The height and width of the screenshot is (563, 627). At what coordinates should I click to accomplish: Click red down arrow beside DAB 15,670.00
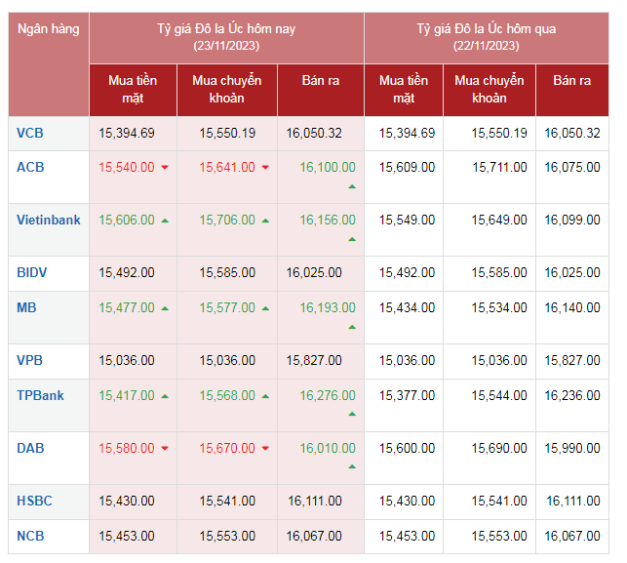(x=265, y=449)
